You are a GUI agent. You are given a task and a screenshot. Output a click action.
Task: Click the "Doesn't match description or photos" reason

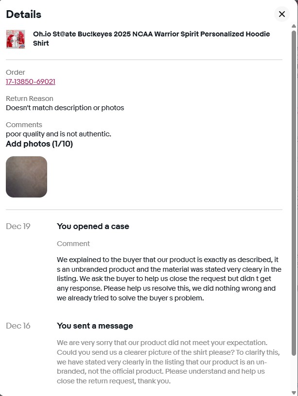[x=65, y=108]
